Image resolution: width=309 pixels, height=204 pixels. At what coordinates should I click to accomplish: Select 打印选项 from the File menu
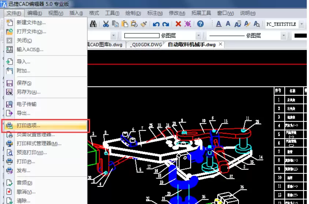coord(29,126)
